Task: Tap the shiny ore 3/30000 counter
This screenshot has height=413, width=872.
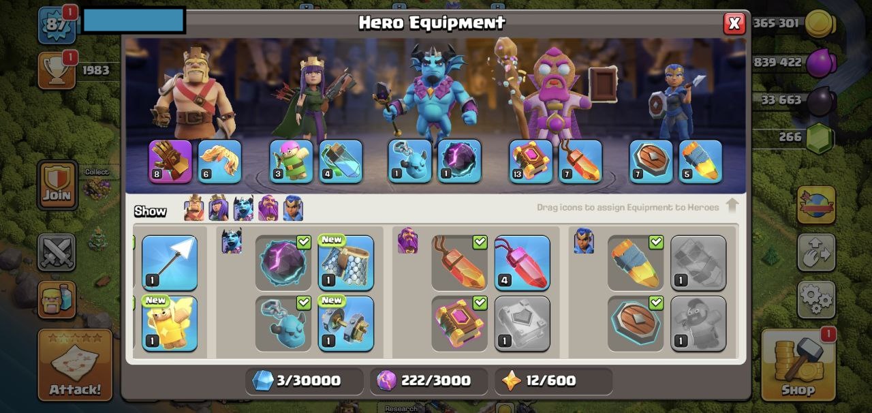Action: point(305,381)
